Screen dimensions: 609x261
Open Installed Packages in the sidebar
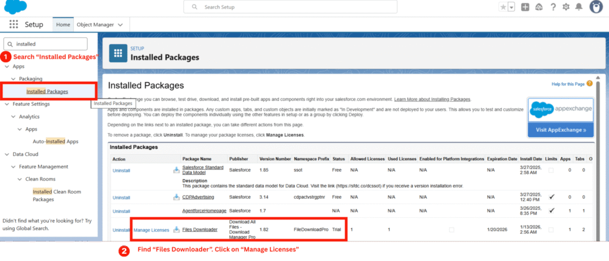[48, 91]
